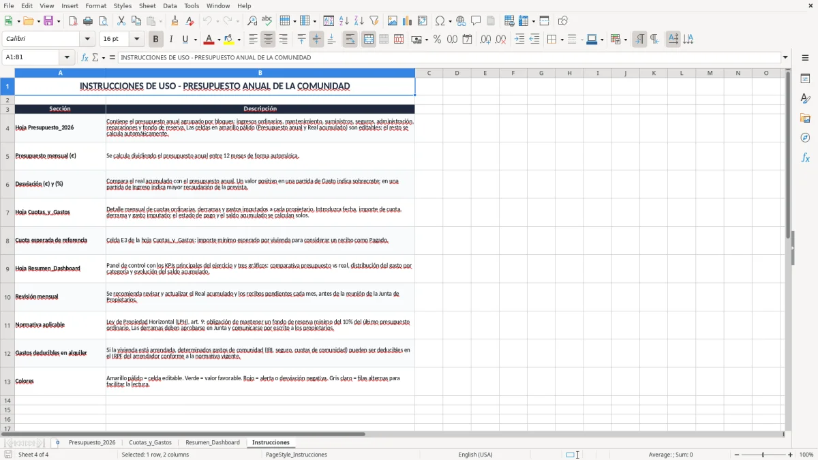Toggle Merge and Center Cells

coord(368,40)
